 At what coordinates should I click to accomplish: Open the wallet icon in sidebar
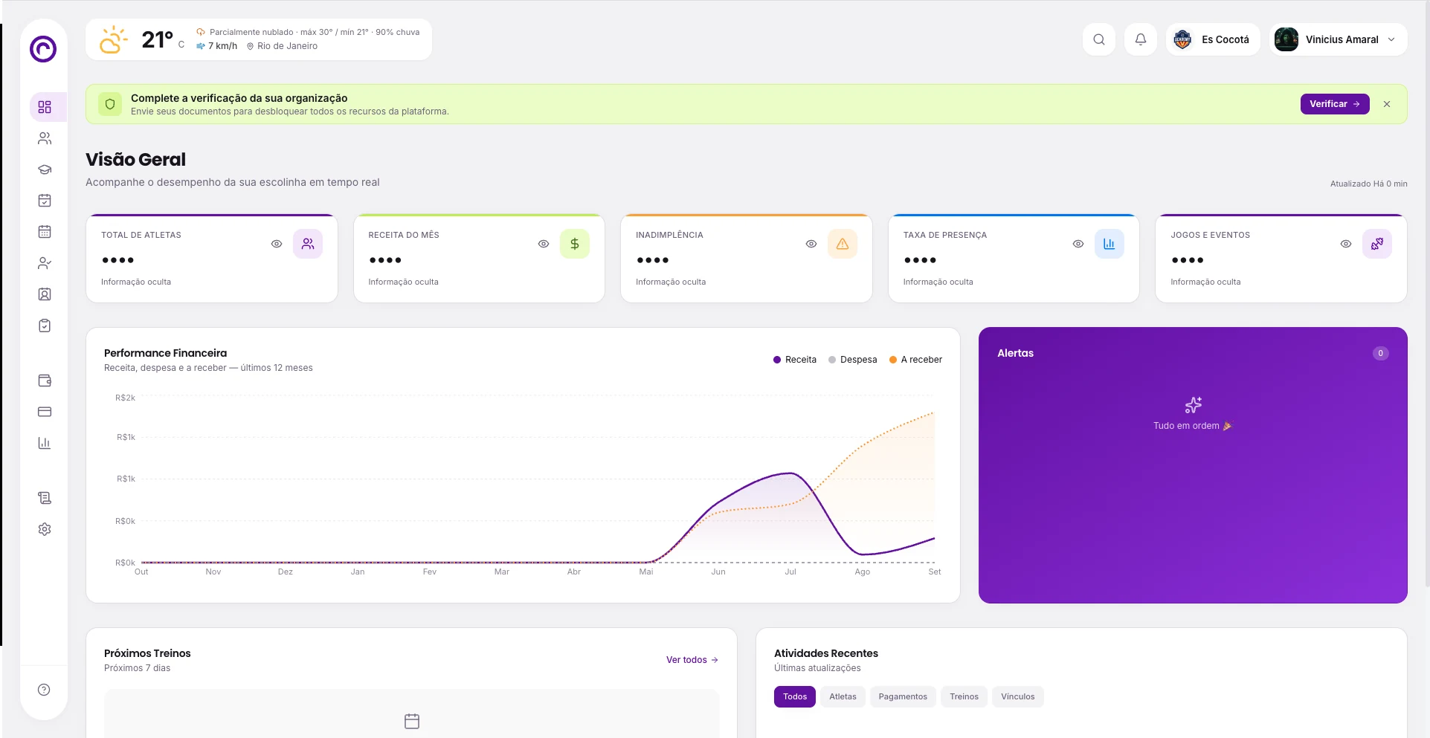click(x=45, y=381)
